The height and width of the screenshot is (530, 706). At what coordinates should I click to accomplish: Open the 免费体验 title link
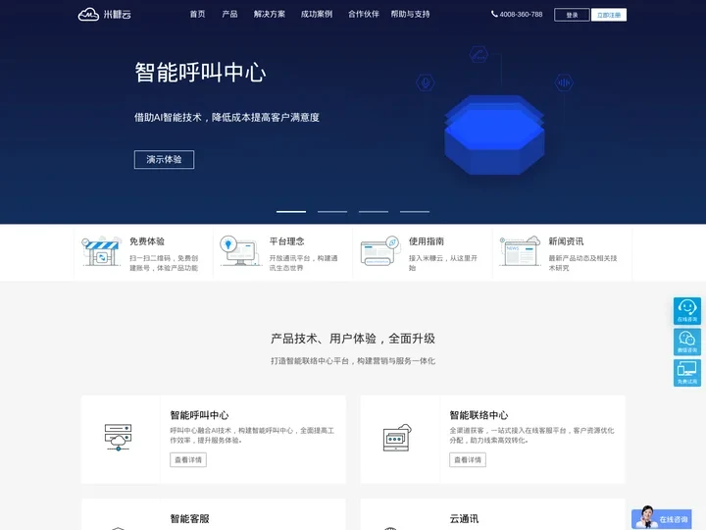click(x=147, y=241)
